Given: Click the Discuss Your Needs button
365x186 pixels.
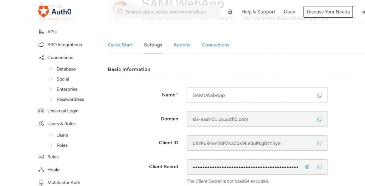Looking at the screenshot, I should [328, 12].
